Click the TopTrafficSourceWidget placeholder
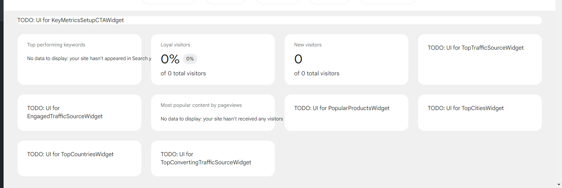Viewport: 562px width, 188px height. click(480, 58)
